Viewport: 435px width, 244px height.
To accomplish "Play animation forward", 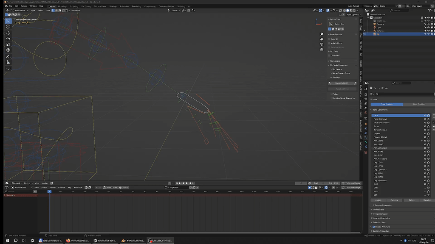I will 187,183.
